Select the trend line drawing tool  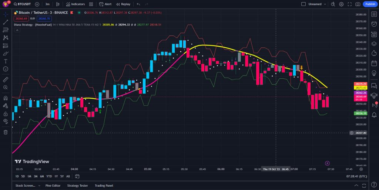click(x=6, y=22)
